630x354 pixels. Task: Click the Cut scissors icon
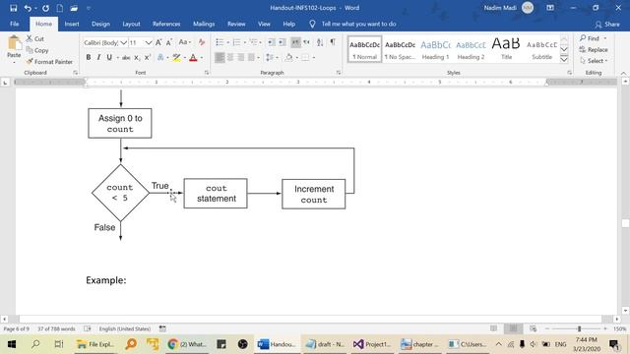[x=30, y=38]
